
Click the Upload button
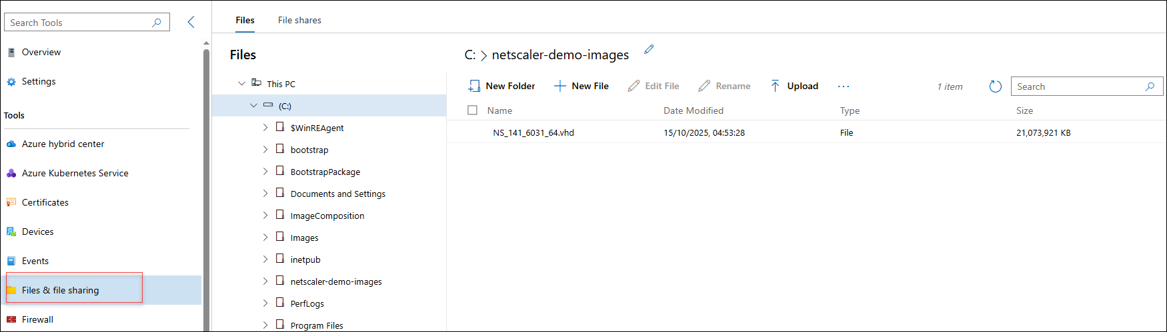point(794,86)
